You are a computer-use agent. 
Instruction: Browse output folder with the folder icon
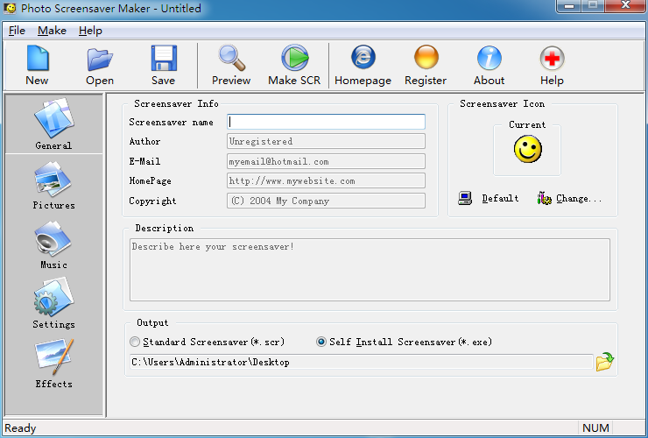604,362
